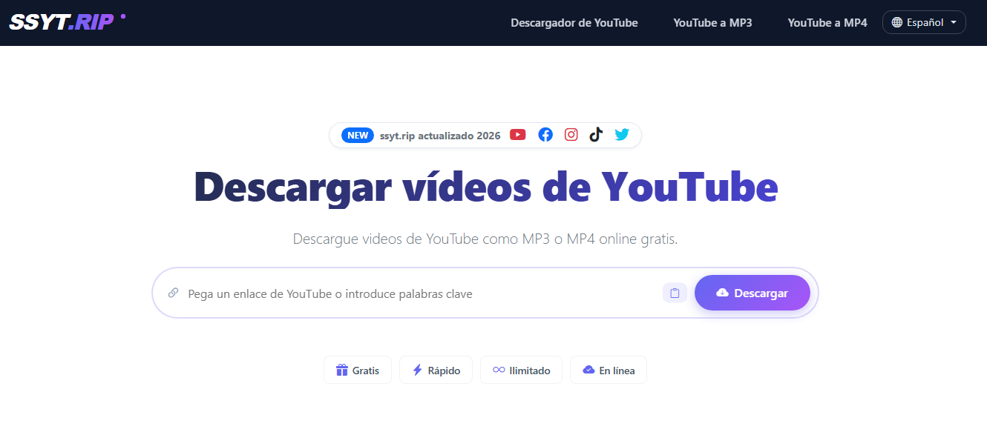987x435 pixels.
Task: Click the TikTok icon in the banner
Action: click(596, 135)
